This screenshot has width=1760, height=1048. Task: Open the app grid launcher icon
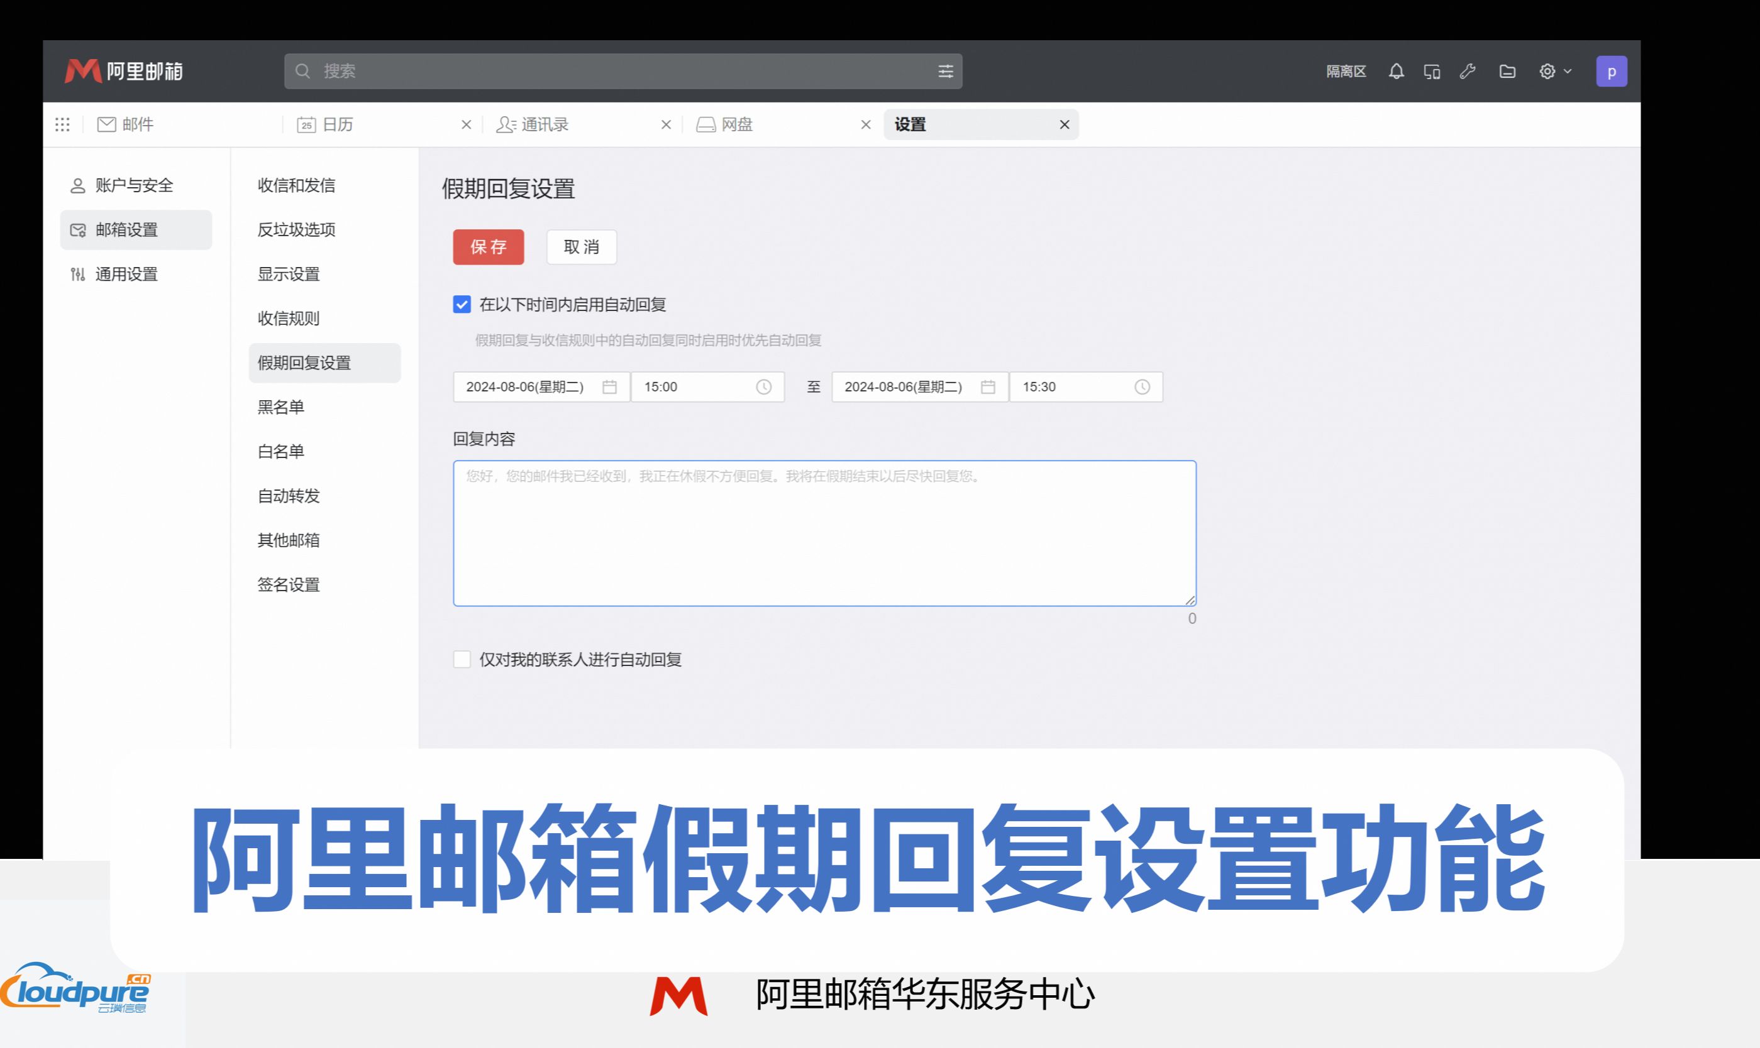click(x=62, y=124)
